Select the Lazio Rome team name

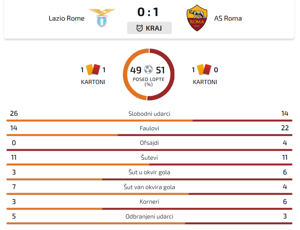66,18
